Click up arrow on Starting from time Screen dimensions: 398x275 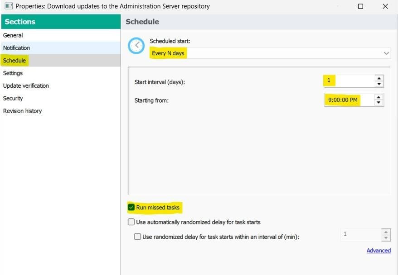(x=379, y=97)
